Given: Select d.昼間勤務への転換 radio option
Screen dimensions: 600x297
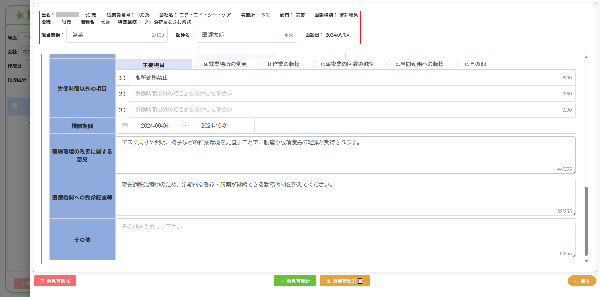Looking at the screenshot, I should tap(389, 64).
